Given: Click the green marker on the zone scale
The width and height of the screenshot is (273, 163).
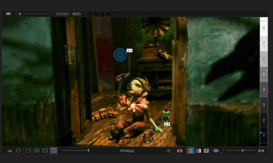Looking at the screenshot, I should [x=266, y=71].
